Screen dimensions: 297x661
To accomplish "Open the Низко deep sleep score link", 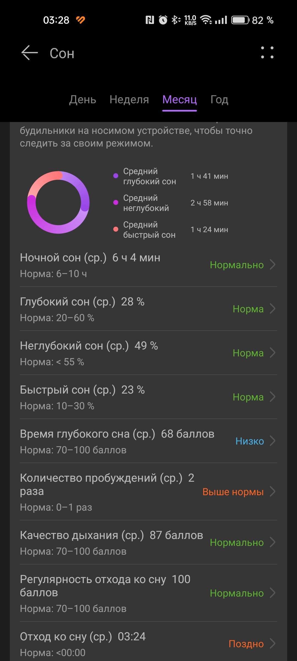I will tap(250, 441).
